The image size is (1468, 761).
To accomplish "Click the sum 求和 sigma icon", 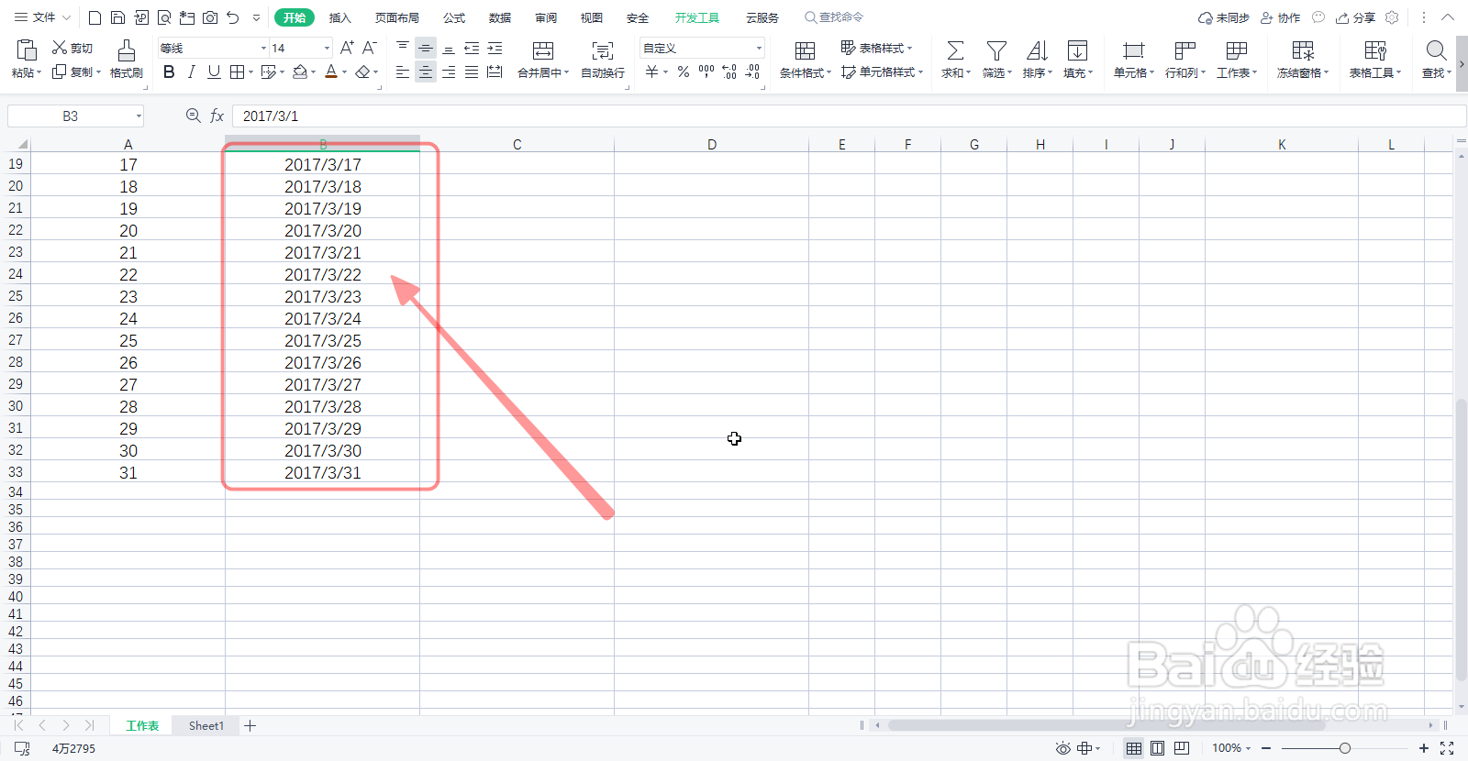I will coord(955,50).
